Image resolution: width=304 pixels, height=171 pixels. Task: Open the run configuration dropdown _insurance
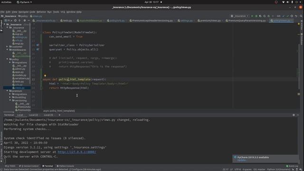[x=240, y=16]
